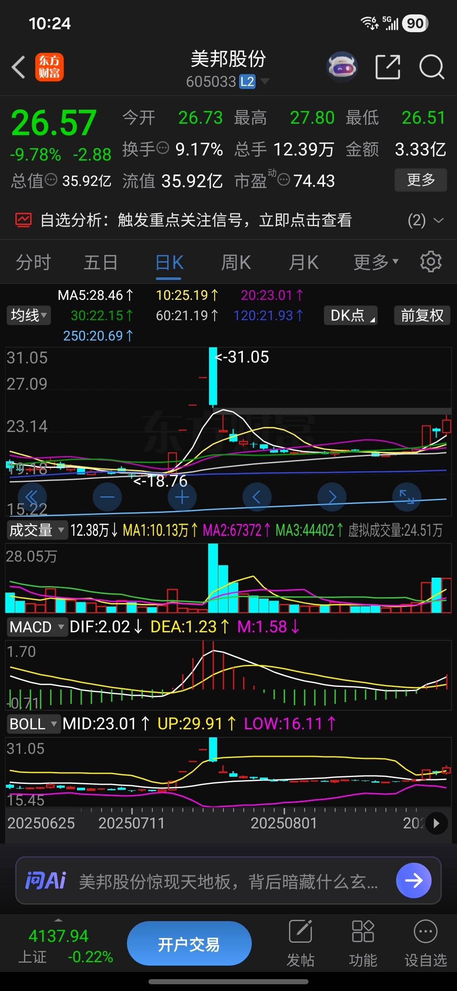
Task: Expand index bar above 4137.94
Action: [59, 920]
